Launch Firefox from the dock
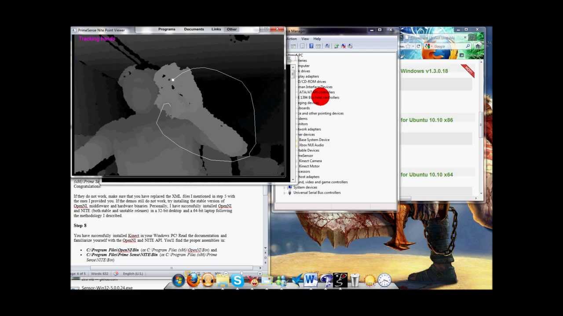Screen dimensions: 563x316 [194, 280]
